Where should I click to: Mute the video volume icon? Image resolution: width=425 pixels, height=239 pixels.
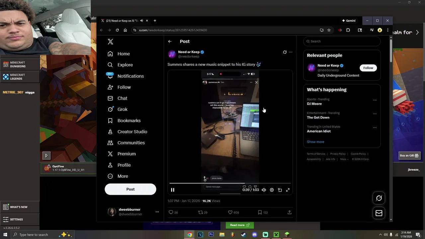tap(264, 190)
